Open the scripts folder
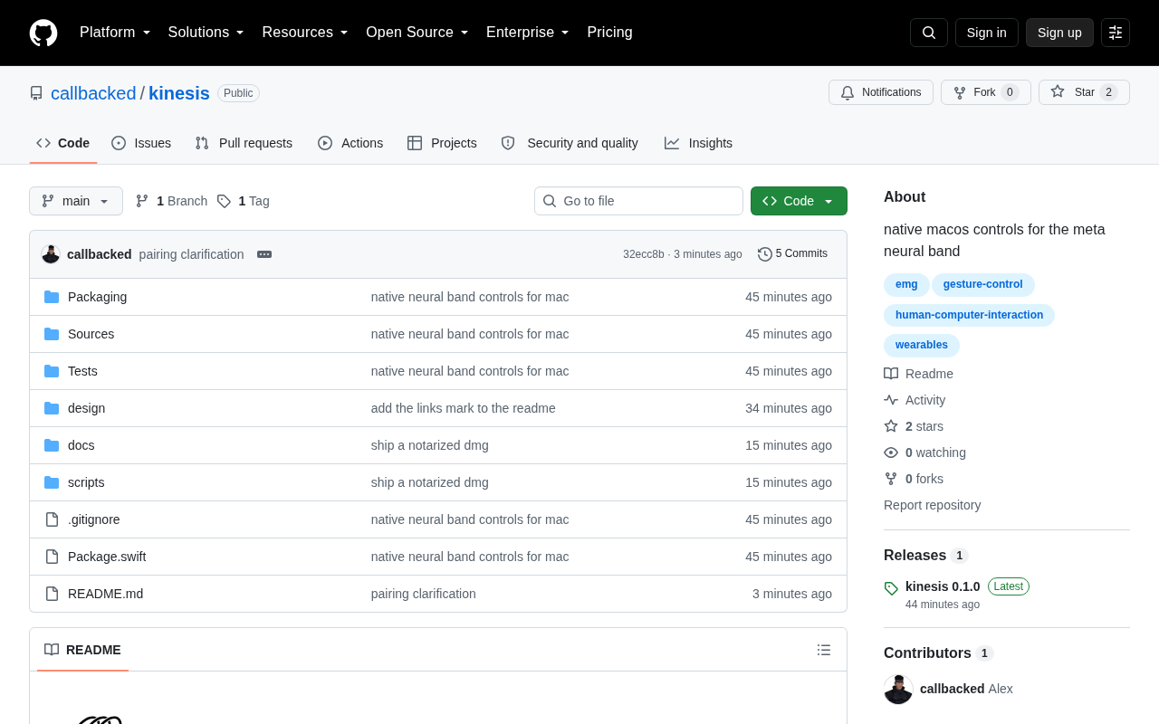Viewport: 1159px width, 724px height. tap(86, 482)
